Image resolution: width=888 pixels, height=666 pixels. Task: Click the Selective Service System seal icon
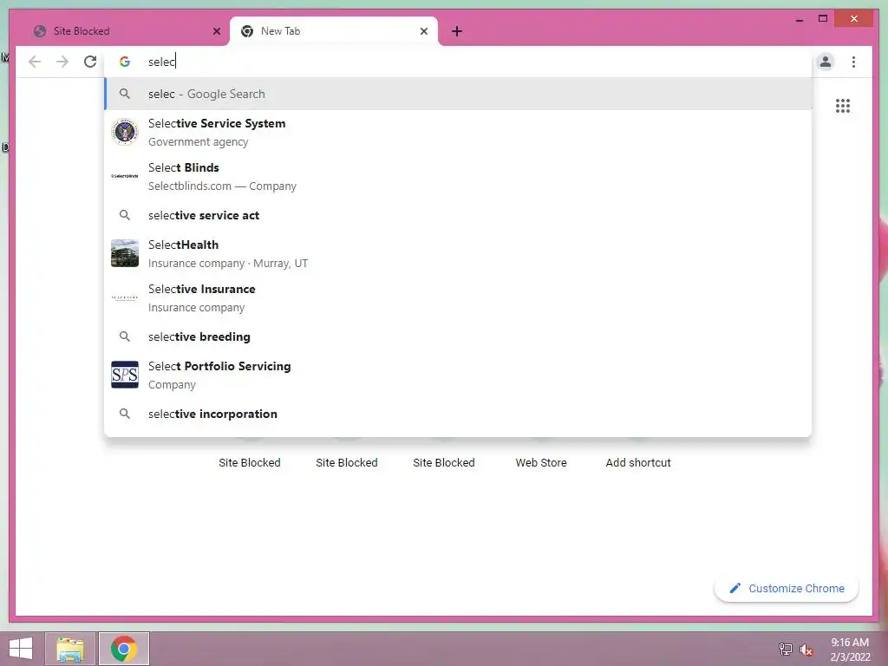(x=125, y=132)
